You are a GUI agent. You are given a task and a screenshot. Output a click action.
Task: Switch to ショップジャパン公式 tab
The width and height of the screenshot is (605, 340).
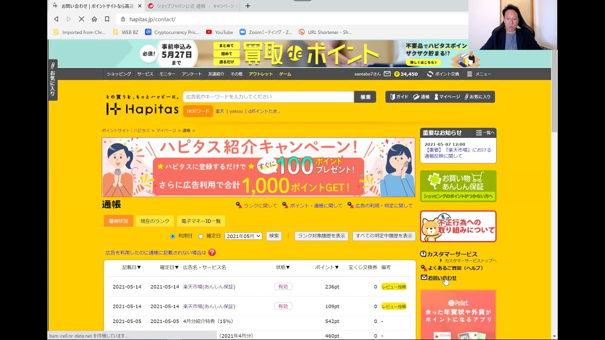(x=191, y=6)
